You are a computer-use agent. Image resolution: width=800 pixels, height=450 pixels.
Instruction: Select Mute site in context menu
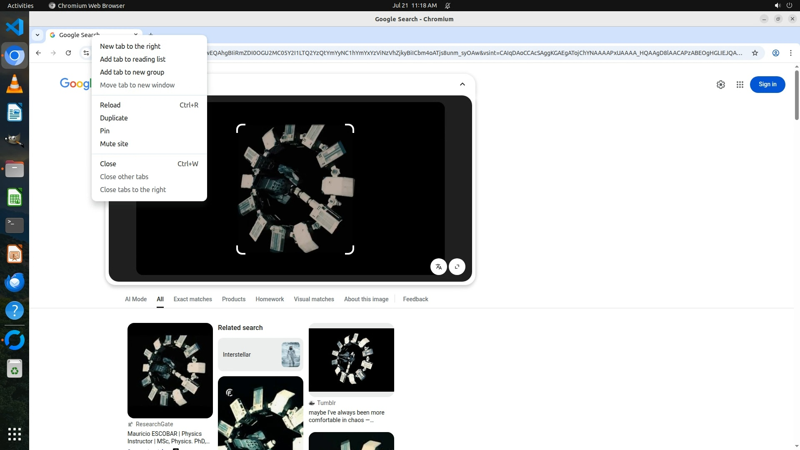(x=114, y=144)
